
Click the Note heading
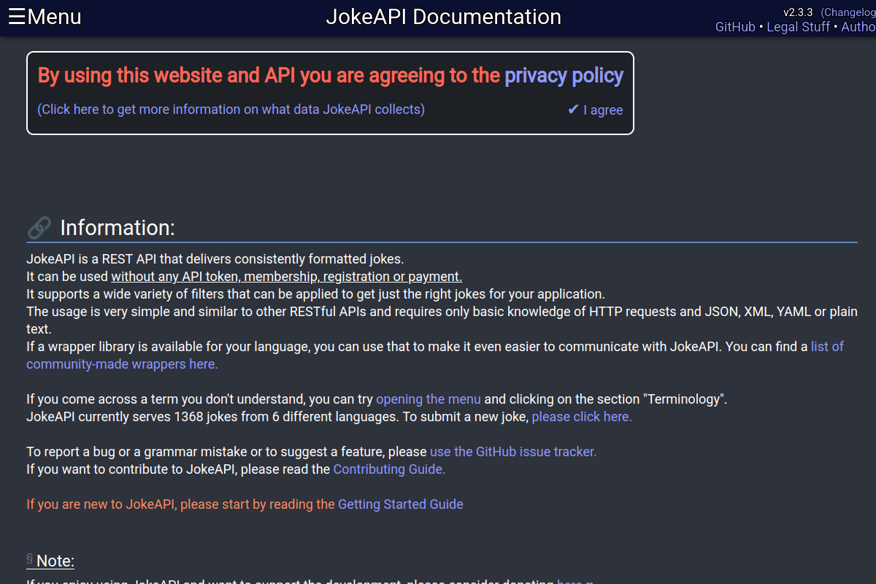(55, 561)
